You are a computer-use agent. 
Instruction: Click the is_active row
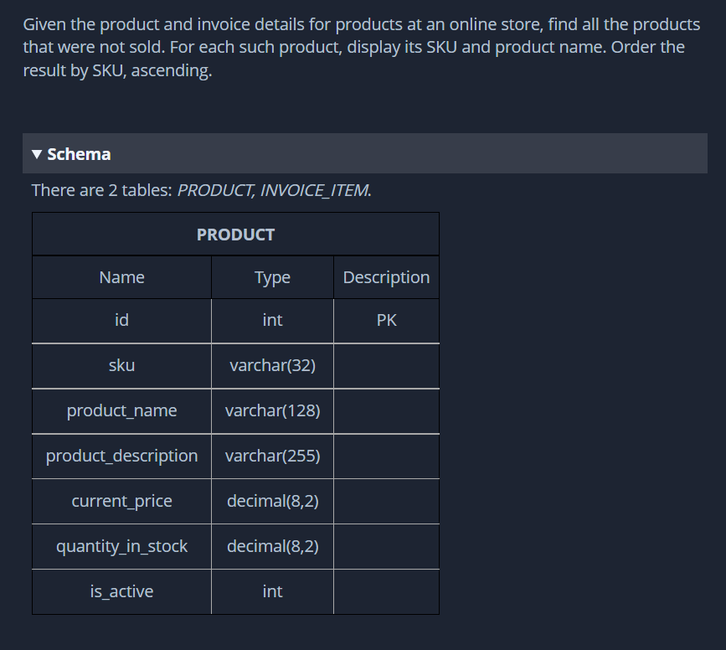(x=121, y=591)
